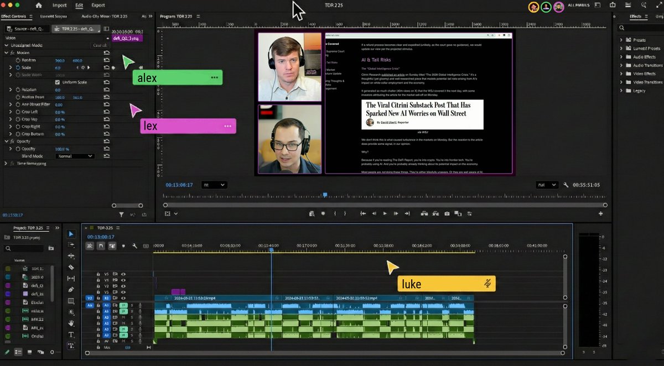This screenshot has height=366, width=664.
Task: Create a new bin in Project panel
Action: (x=51, y=248)
